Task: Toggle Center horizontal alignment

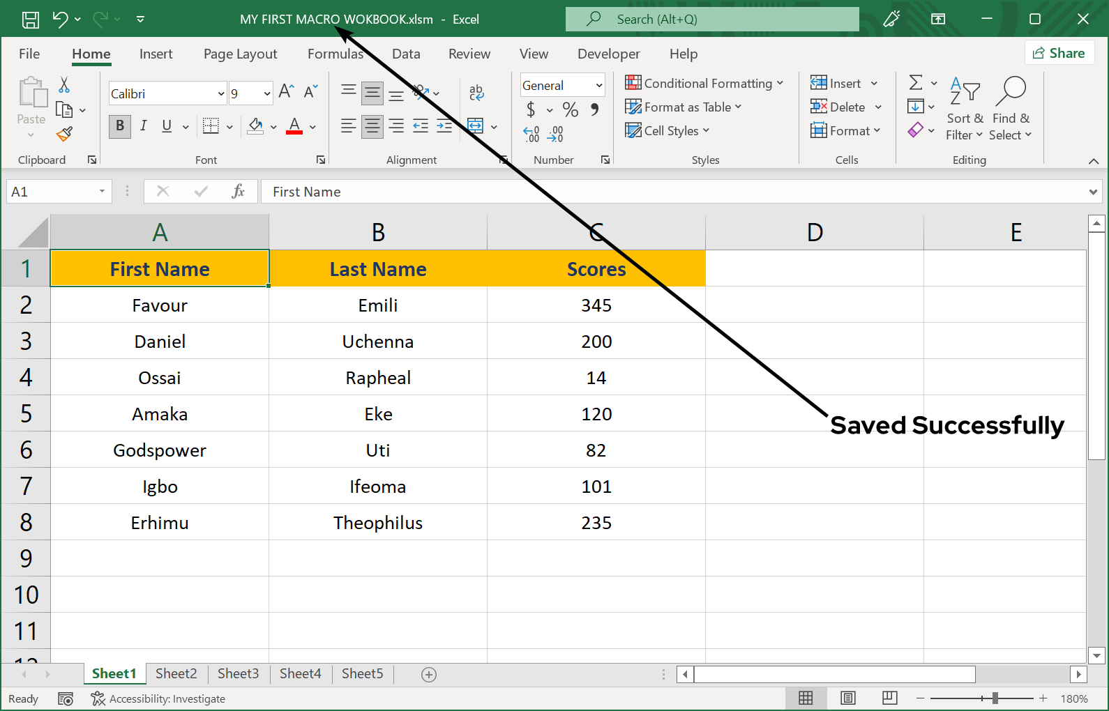Action: [372, 126]
